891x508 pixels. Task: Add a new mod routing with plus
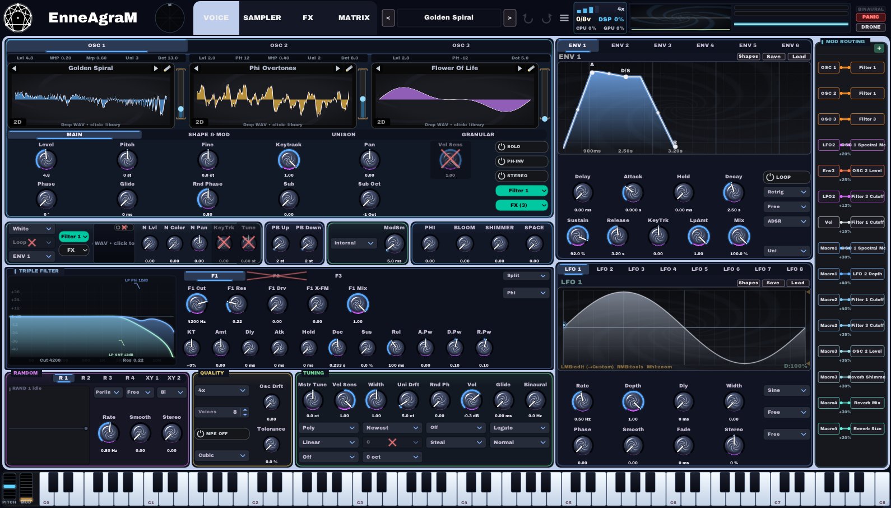[879, 48]
